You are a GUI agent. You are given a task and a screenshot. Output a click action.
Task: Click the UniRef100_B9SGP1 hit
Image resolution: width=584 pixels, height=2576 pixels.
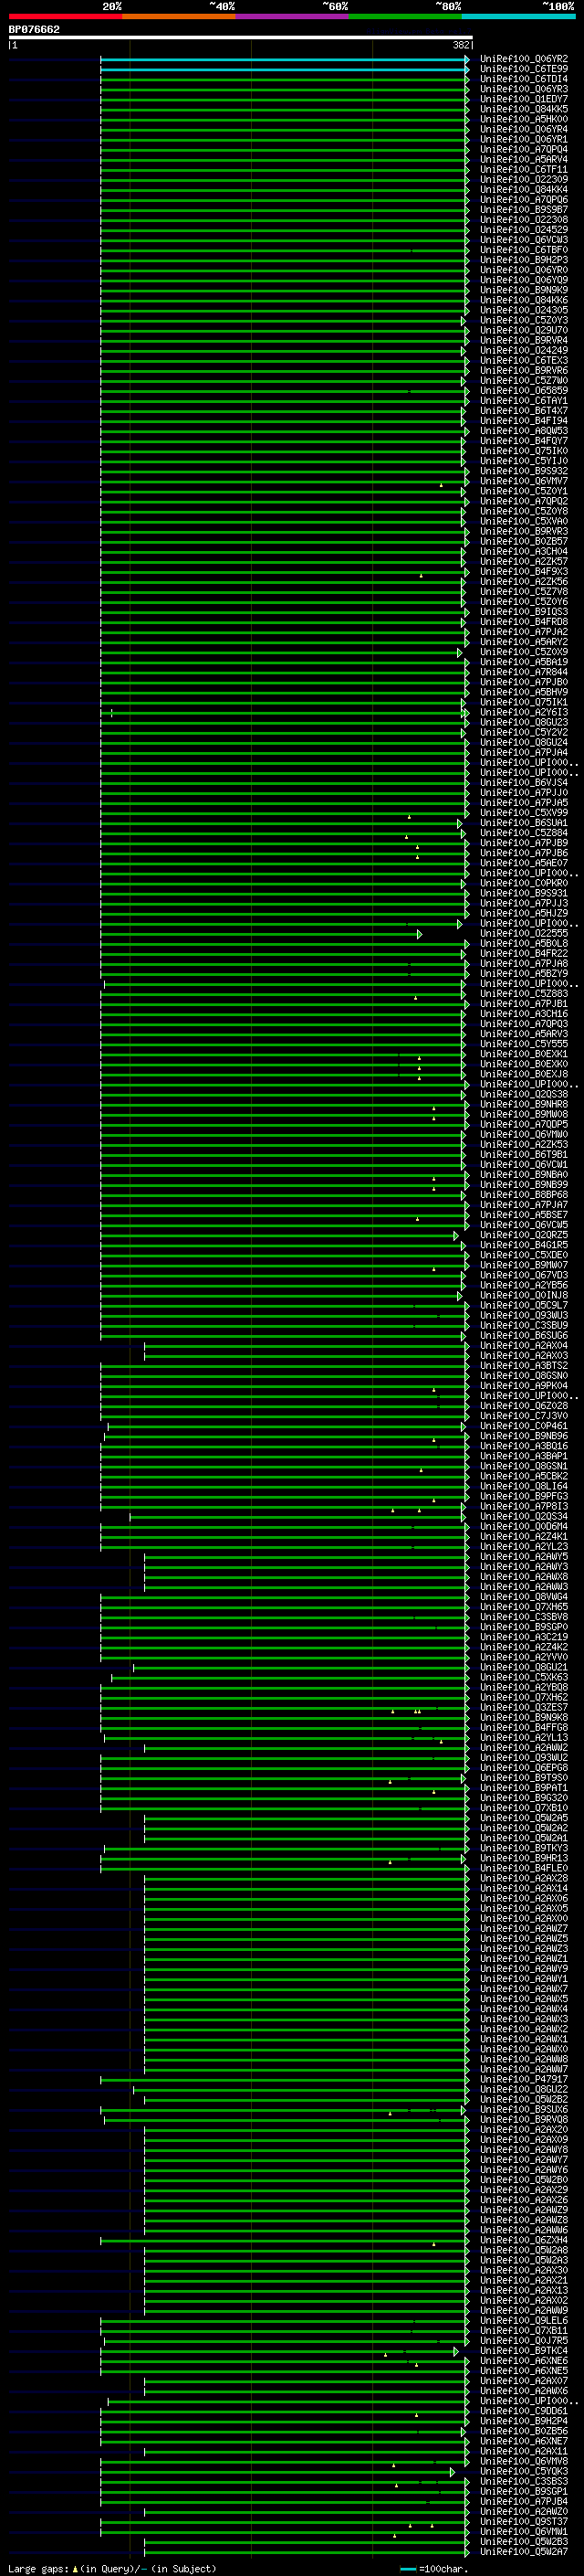click(524, 2492)
